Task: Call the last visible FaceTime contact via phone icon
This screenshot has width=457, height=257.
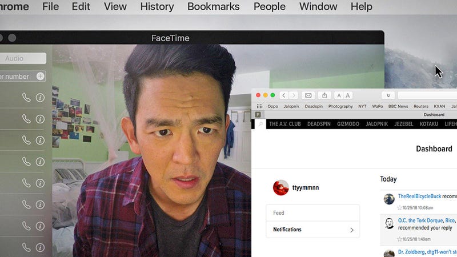Action: (26, 247)
